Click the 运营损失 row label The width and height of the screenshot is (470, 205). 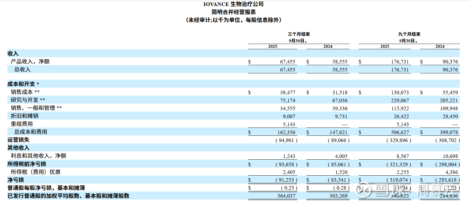(x=18, y=140)
